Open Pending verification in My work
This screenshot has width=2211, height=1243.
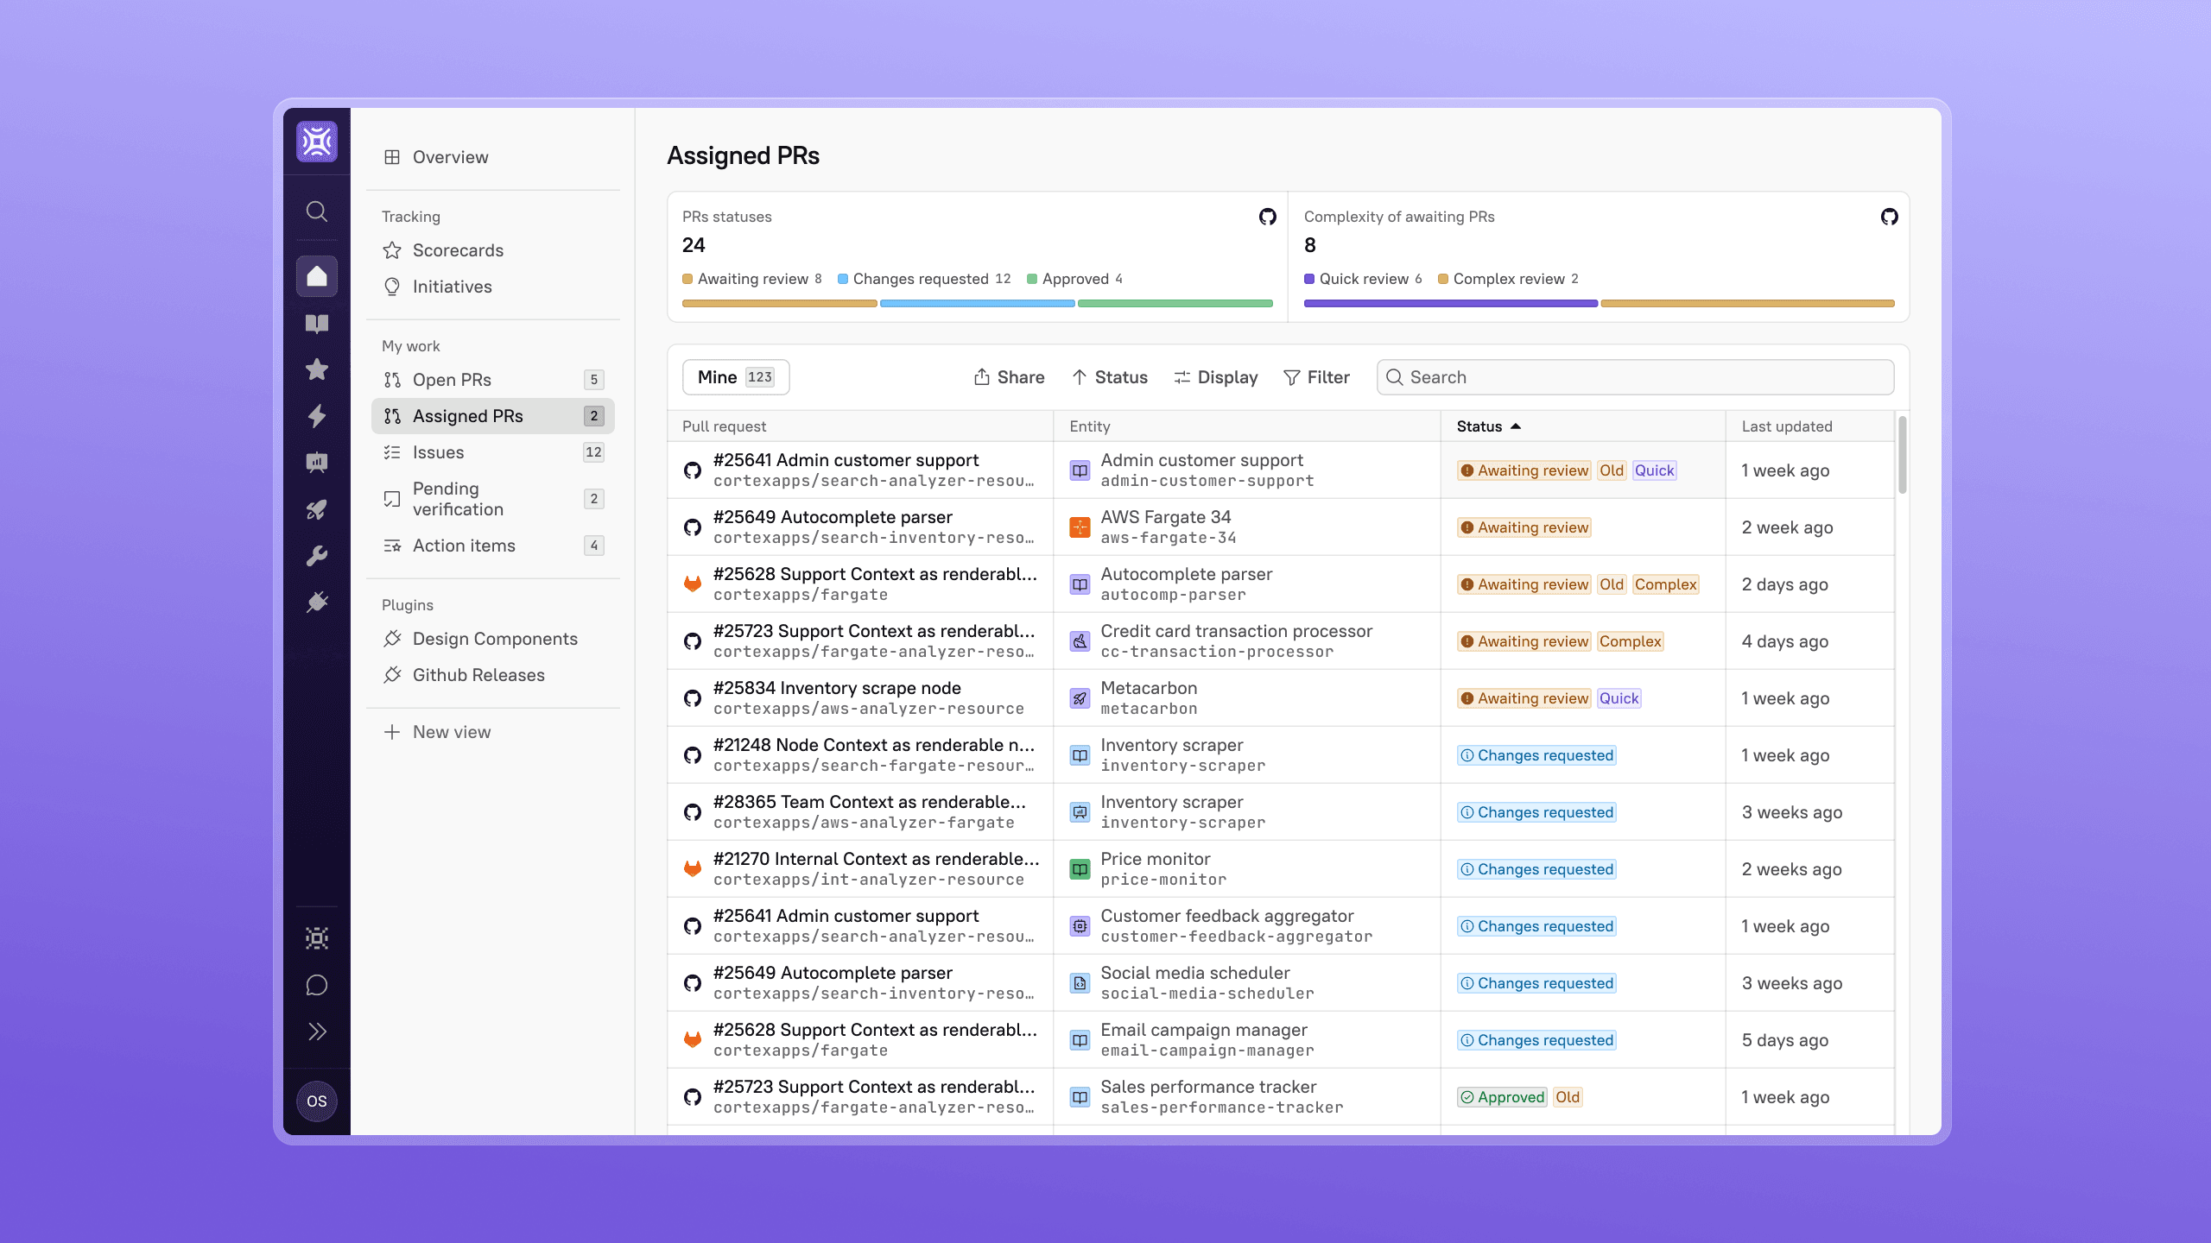pyautogui.click(x=492, y=499)
